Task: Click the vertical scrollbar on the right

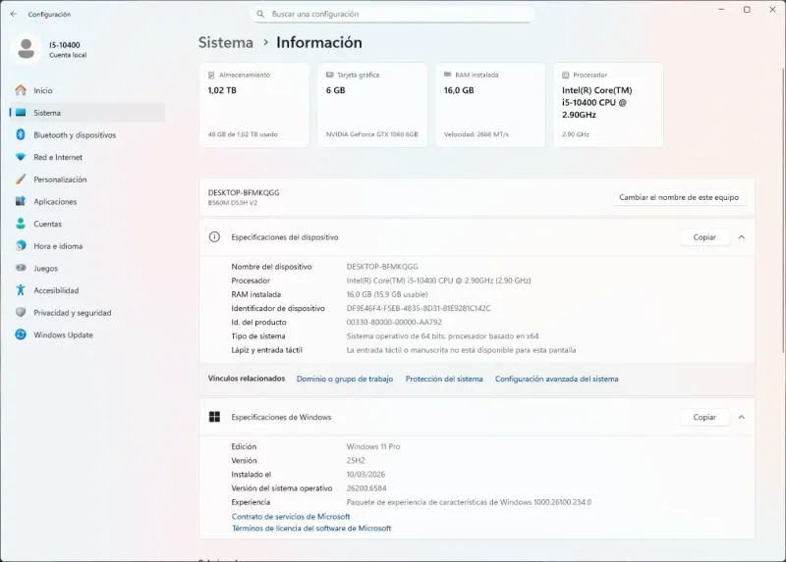Action: [782, 210]
